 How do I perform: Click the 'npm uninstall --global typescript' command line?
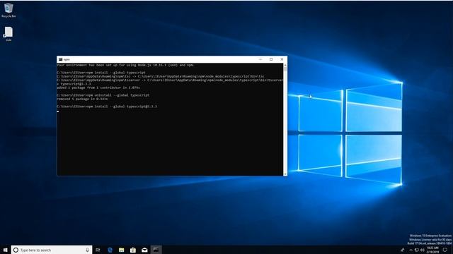coord(103,95)
